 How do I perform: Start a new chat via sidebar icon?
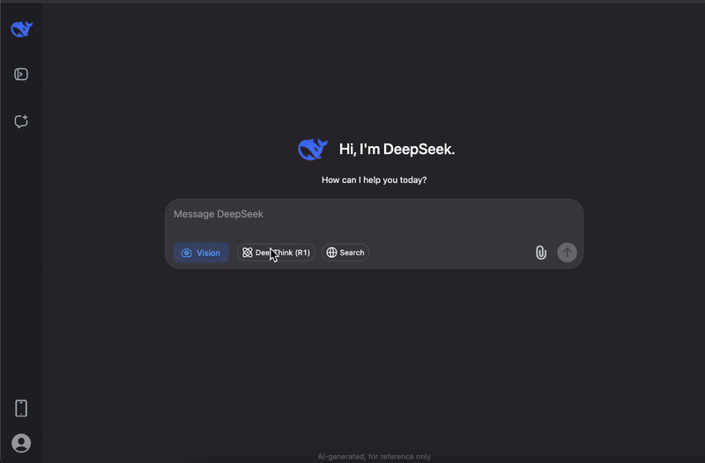click(21, 121)
